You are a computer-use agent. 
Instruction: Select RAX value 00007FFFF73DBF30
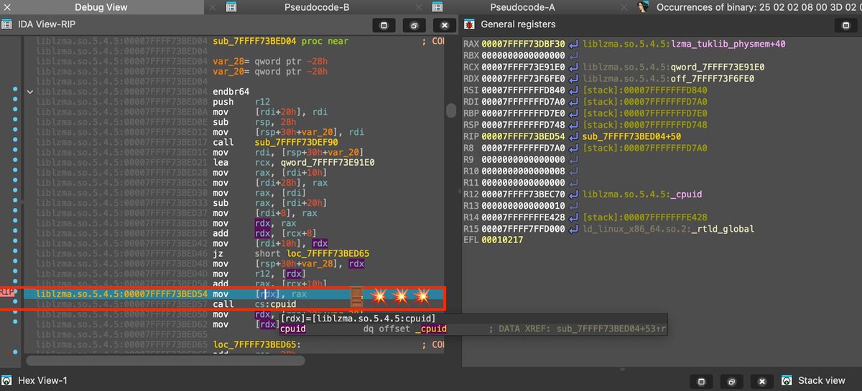(x=524, y=44)
